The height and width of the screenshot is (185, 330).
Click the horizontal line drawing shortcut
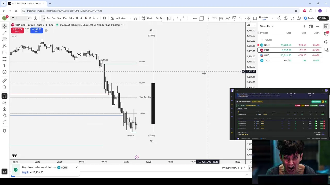coord(195,18)
